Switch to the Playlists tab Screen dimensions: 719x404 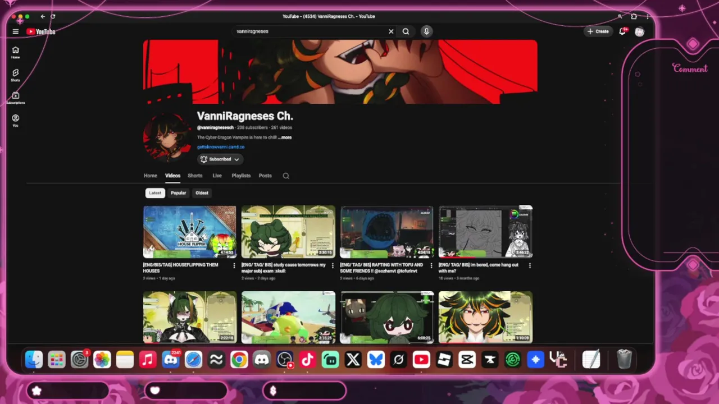pos(241,176)
